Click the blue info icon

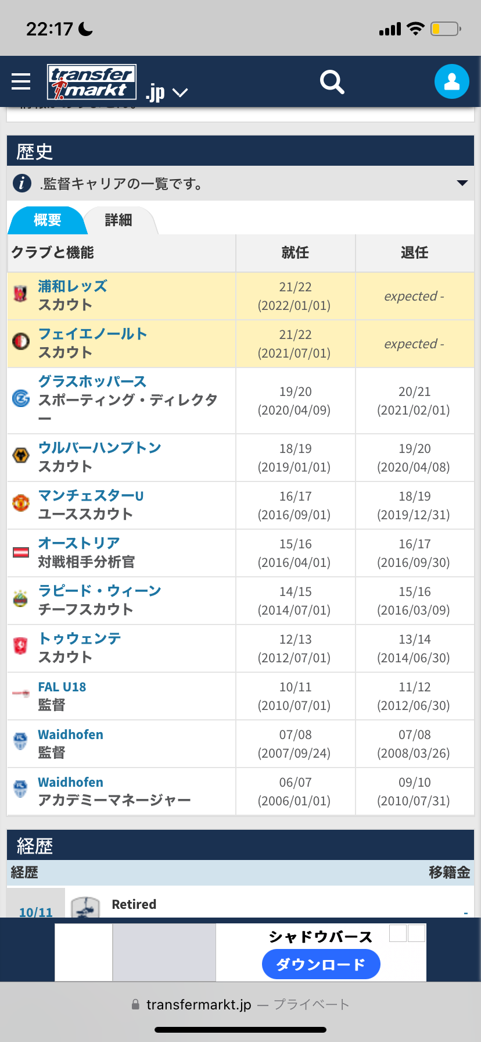click(x=22, y=183)
